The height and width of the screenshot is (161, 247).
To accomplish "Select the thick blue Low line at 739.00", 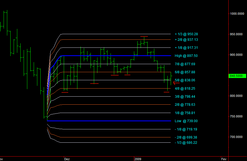I will point(109,121).
